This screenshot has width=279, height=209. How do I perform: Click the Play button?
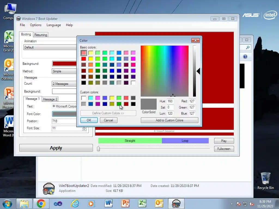[224, 141]
